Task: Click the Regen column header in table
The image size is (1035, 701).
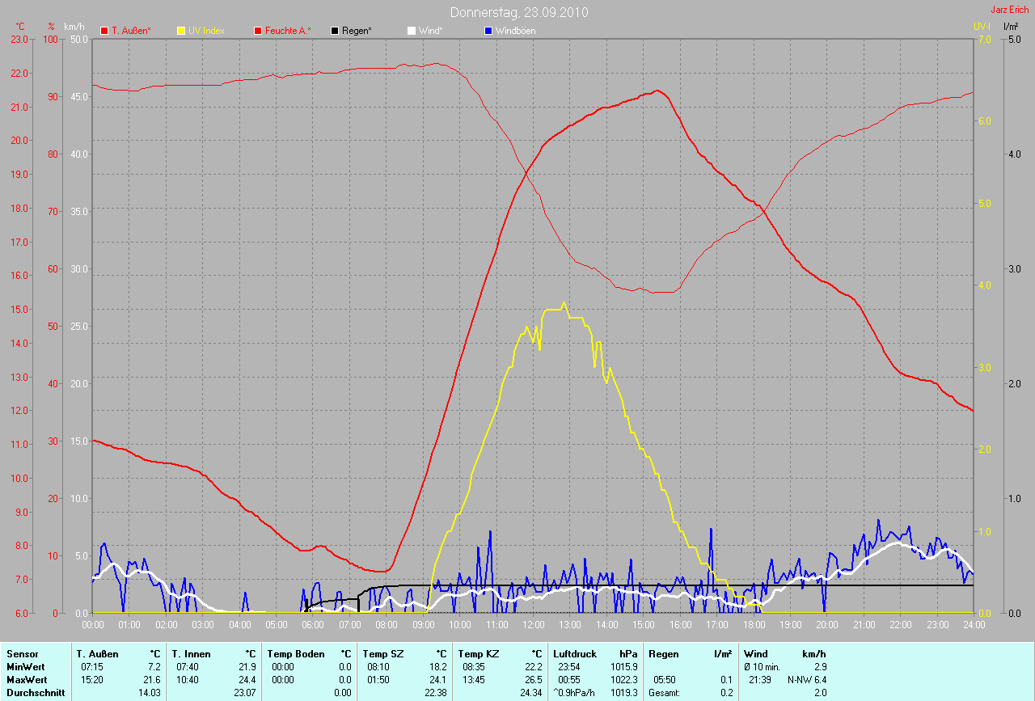Action: (664, 653)
